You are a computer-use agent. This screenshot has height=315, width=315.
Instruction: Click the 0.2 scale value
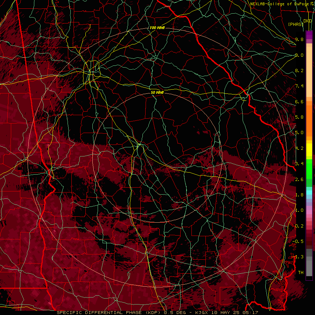pos(299,226)
